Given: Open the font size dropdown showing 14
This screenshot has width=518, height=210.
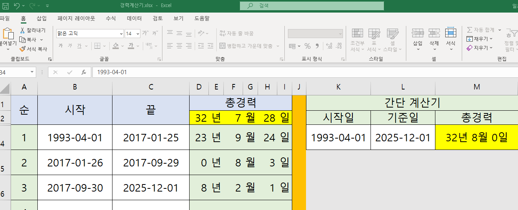Looking at the screenshot, I should click(138, 34).
